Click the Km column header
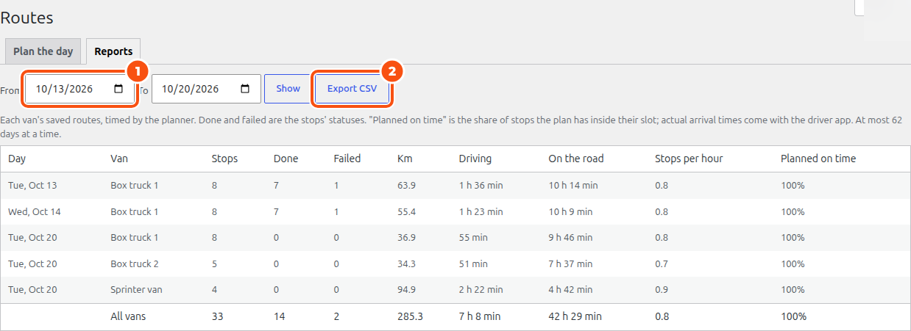This screenshot has width=911, height=331. 405,159
